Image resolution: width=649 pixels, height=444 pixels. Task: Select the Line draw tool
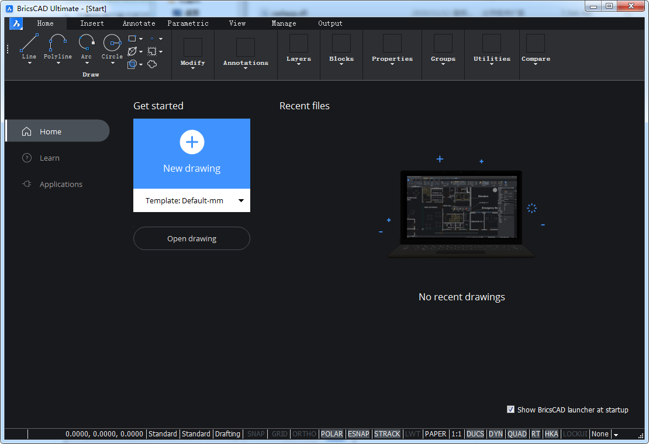pos(29,44)
